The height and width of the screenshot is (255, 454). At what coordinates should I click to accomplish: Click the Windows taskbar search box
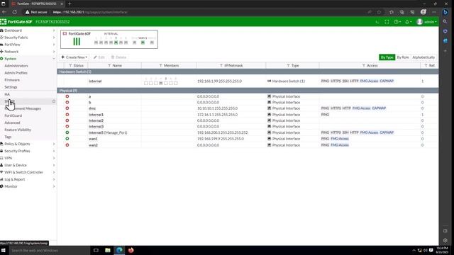[49, 250]
